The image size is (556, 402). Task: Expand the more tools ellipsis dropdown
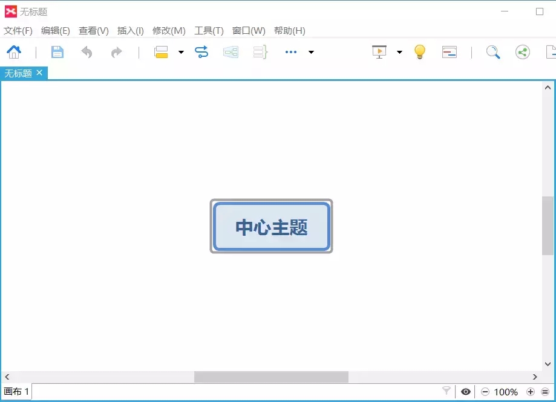(289, 52)
